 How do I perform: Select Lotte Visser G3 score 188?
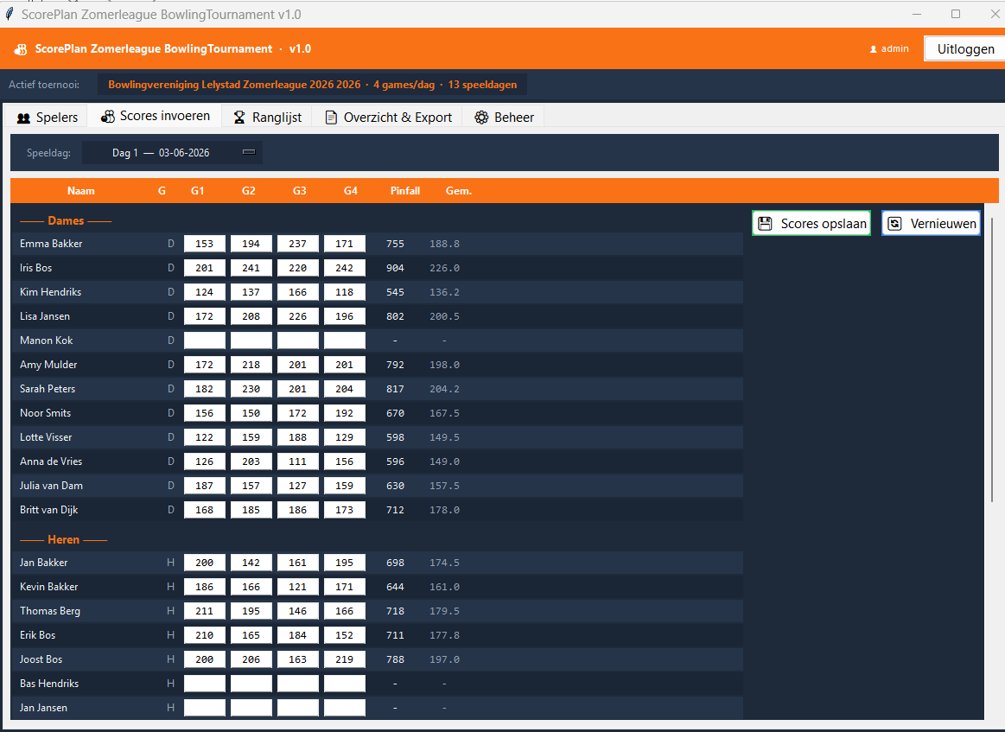[298, 437]
